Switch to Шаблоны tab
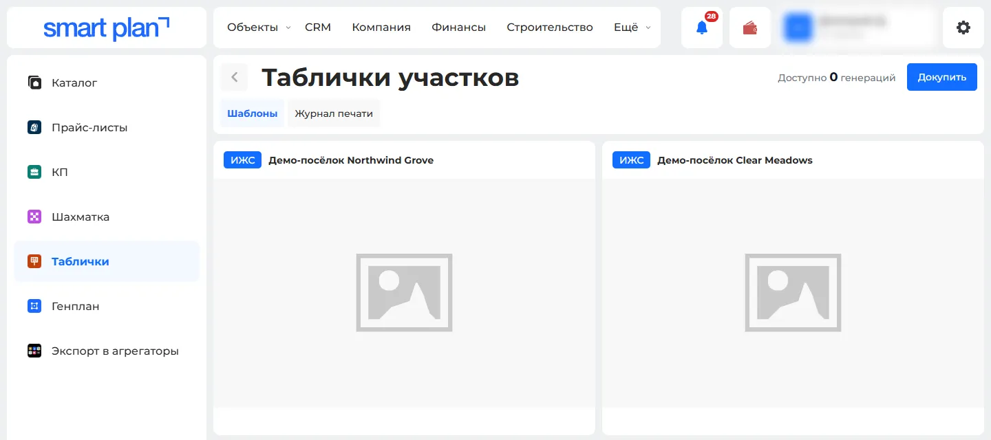This screenshot has width=991, height=440. 252,113
